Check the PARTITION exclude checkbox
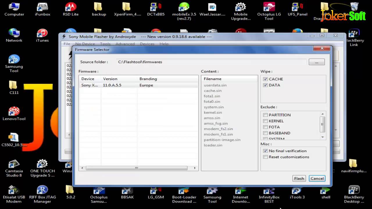 tap(265, 115)
